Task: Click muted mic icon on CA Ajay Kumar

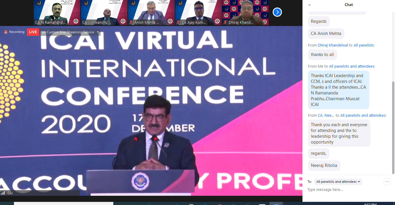Action: click(178, 22)
